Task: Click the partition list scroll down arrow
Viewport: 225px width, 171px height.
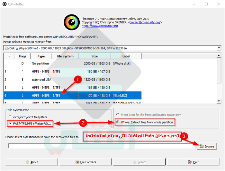Action: pos(219,101)
